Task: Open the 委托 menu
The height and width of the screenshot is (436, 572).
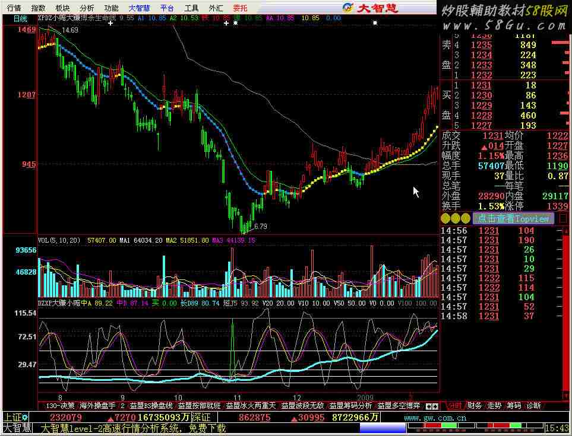Action: coord(240,8)
